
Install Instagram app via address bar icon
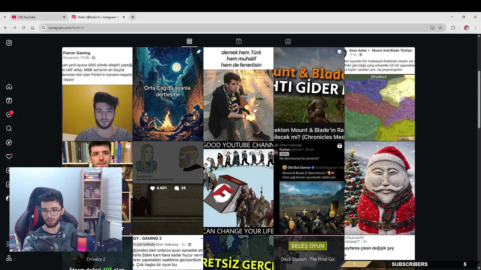432,28
